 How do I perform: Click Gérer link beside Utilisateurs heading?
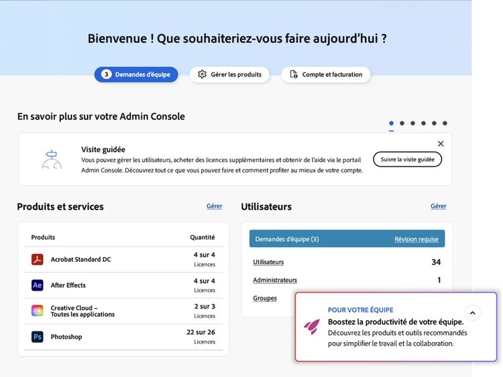(439, 206)
